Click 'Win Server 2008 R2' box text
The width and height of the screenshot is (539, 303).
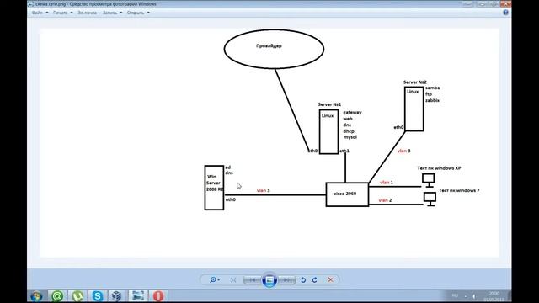point(215,183)
